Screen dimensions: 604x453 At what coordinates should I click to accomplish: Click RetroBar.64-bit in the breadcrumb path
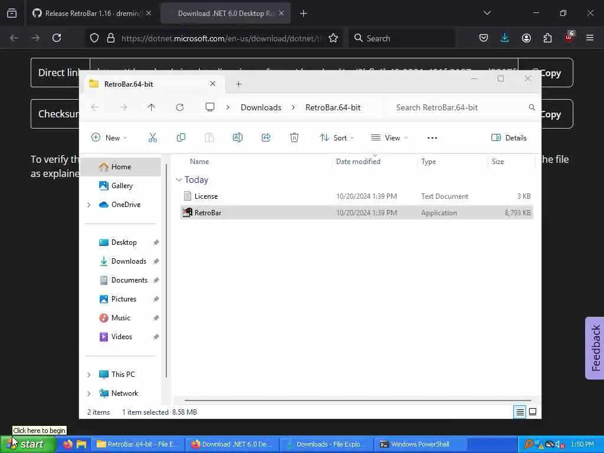(333, 107)
